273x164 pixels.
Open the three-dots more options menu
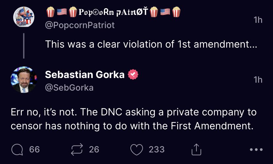256,149
